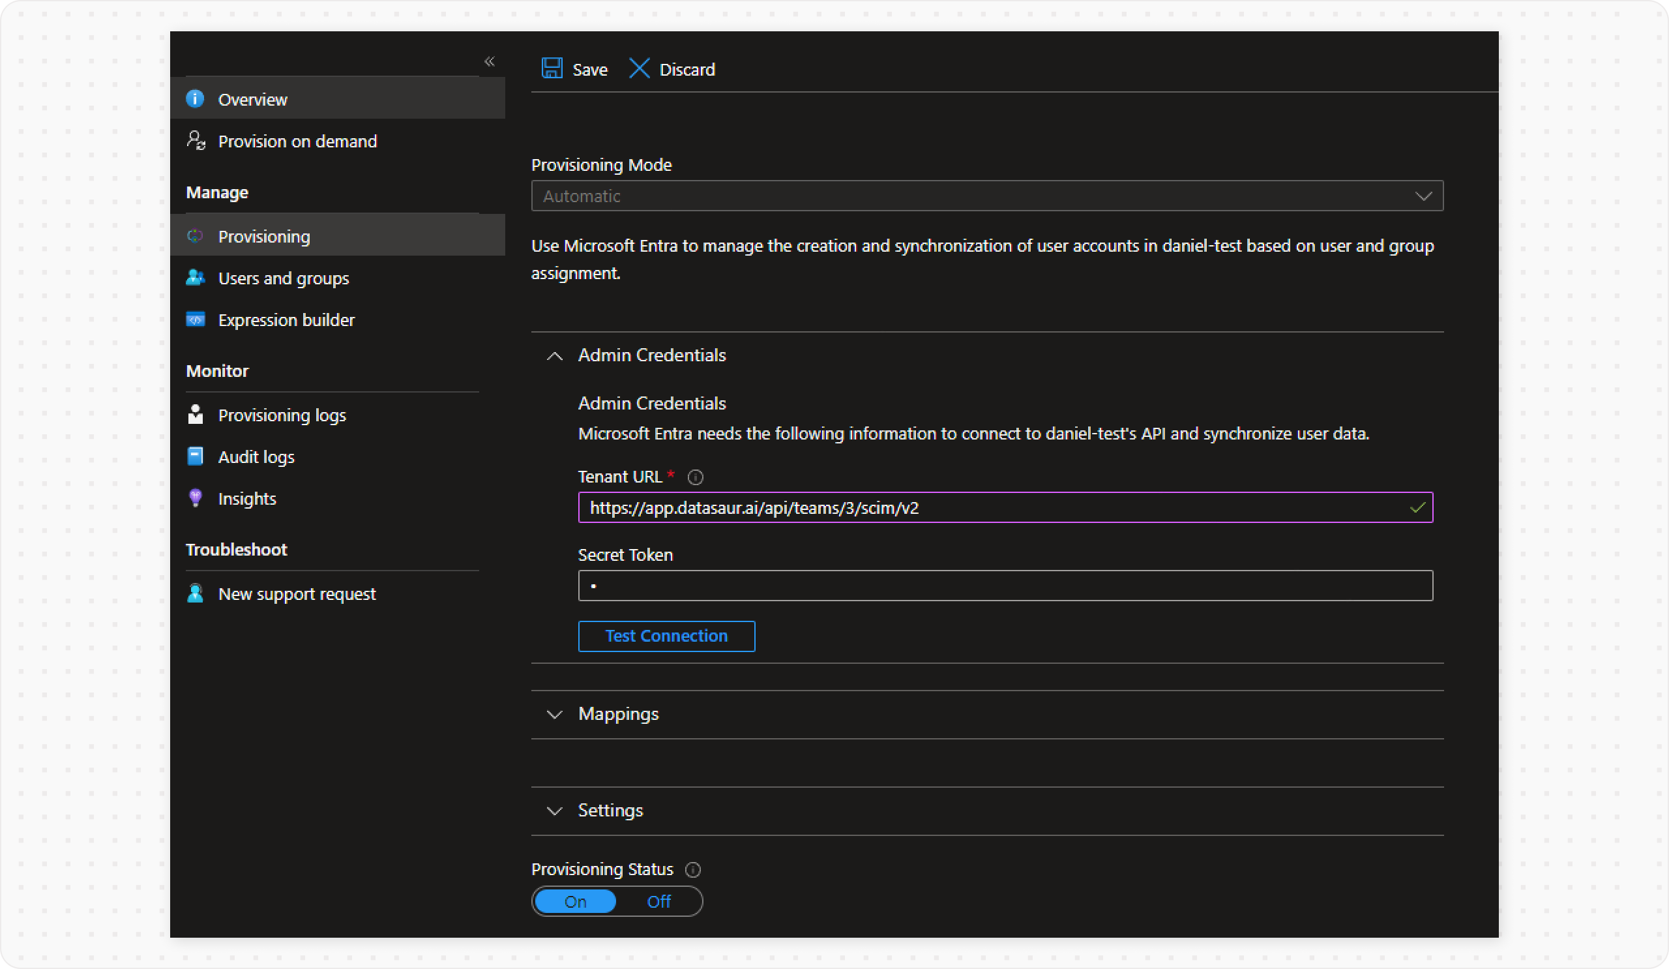The height and width of the screenshot is (969, 1669).
Task: Click the Users and groups icon
Action: click(x=196, y=278)
